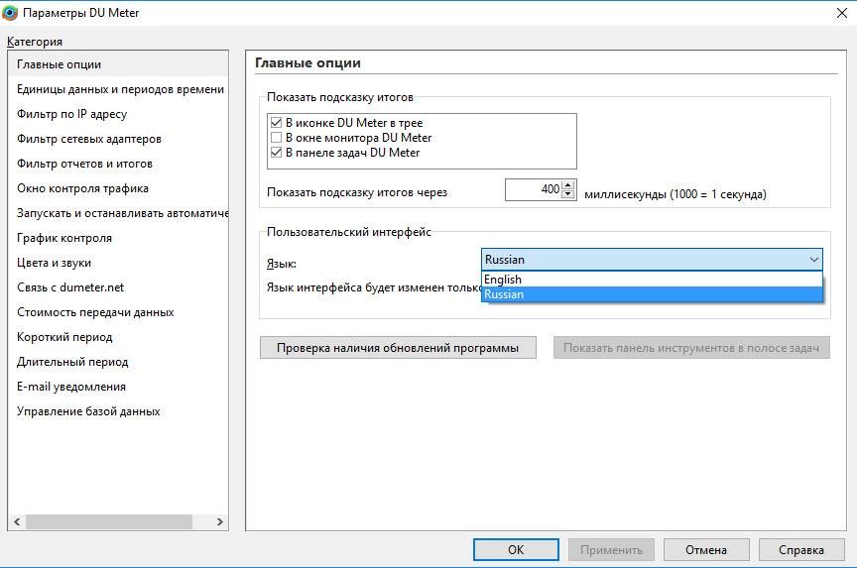Open Фильтр сетевых адаптеров category
Screen dimensions: 857x568
tap(118, 139)
